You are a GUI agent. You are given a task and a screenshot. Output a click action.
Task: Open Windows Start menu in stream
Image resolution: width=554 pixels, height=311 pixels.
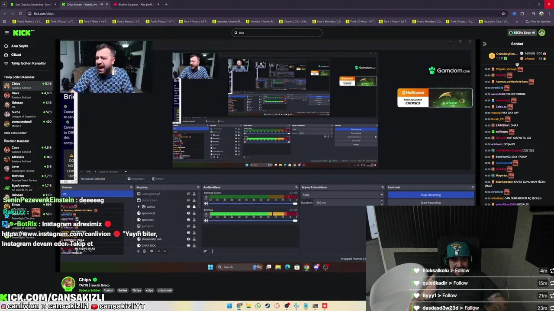[210, 267]
